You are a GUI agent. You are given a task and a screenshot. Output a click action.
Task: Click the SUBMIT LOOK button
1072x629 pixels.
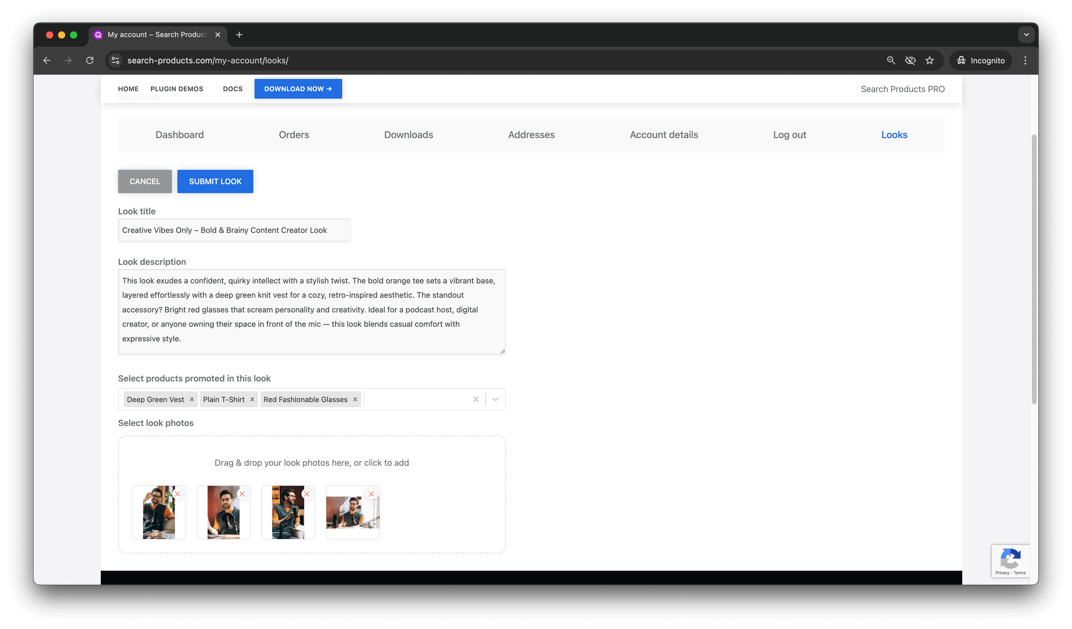(x=215, y=181)
